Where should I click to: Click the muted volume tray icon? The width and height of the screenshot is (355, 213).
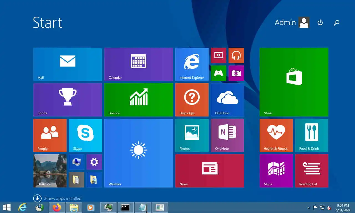click(x=329, y=208)
